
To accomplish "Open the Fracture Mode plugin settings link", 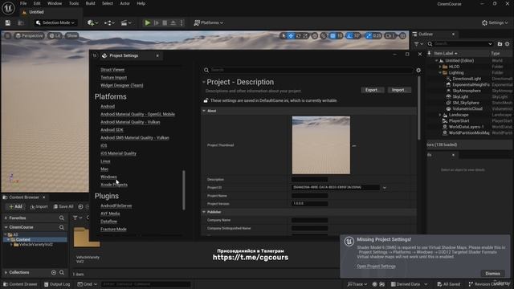I will pyautogui.click(x=113, y=229).
